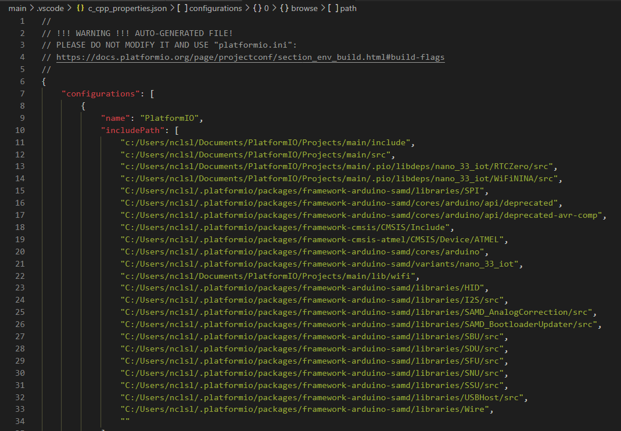This screenshot has width=621, height=431.
Task: Click the main/include path on line 11
Action: point(265,143)
